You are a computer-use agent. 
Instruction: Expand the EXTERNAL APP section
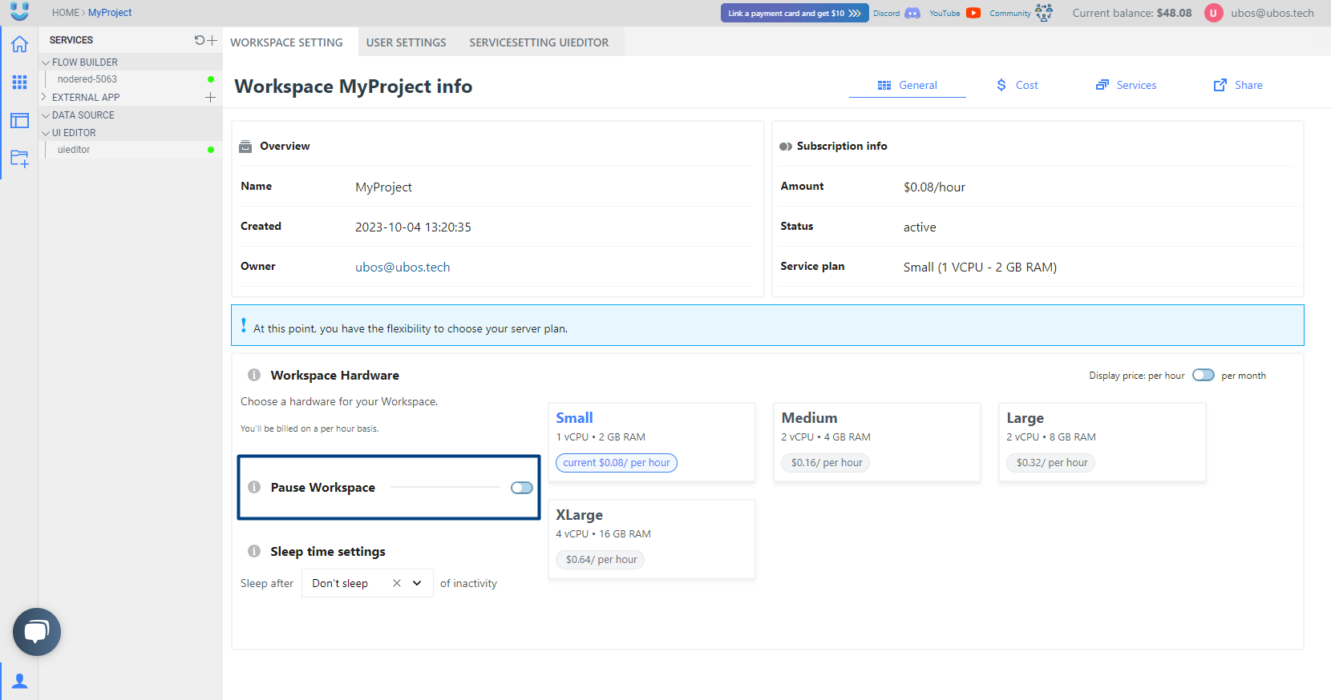44,97
